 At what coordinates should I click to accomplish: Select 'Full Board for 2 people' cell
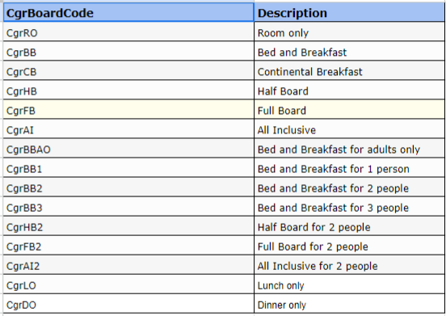click(349, 246)
